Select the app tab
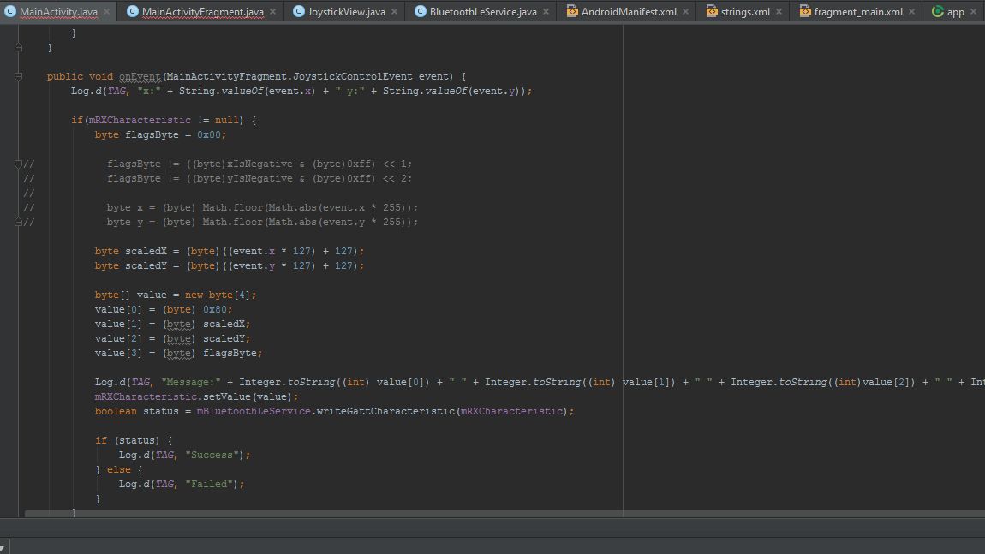 point(955,12)
